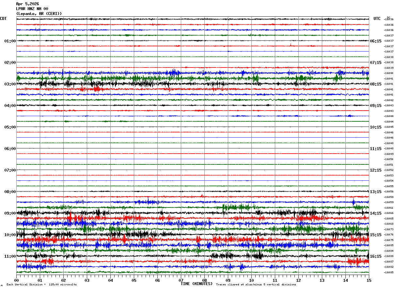Click the vertical division microvolts note
Viewport: 395px width, 289px height.
tap(41, 284)
